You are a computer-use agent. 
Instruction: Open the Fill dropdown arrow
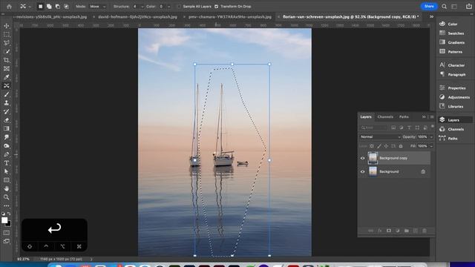click(x=432, y=146)
